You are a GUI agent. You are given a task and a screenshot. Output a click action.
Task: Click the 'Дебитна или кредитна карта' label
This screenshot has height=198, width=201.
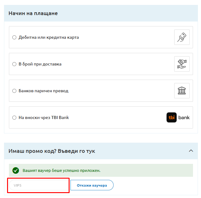49,38
